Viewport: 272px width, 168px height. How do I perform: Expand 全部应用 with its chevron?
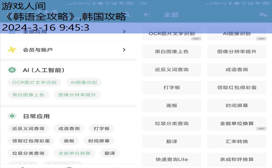coord(124,31)
